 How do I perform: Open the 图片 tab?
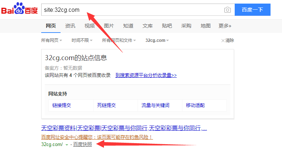tap(109, 26)
